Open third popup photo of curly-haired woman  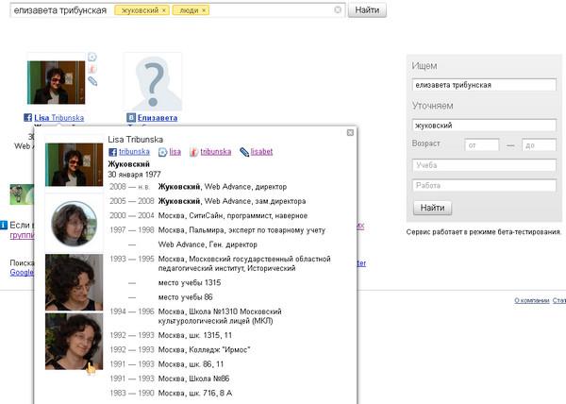pyautogui.click(x=74, y=282)
